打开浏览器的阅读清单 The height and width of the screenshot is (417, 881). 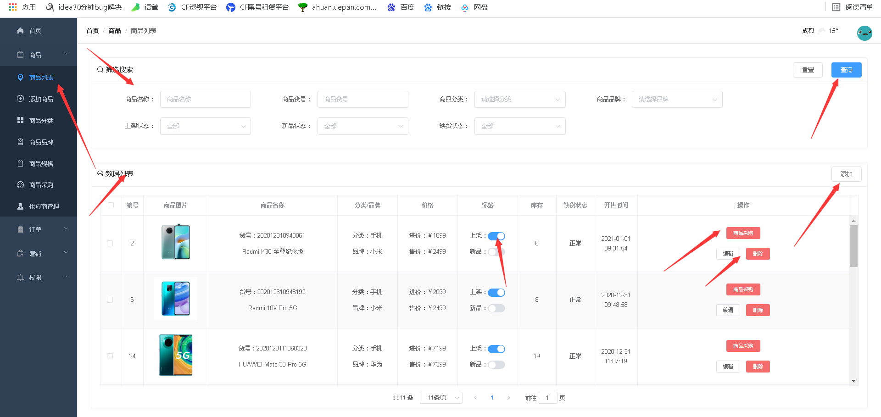(x=852, y=7)
